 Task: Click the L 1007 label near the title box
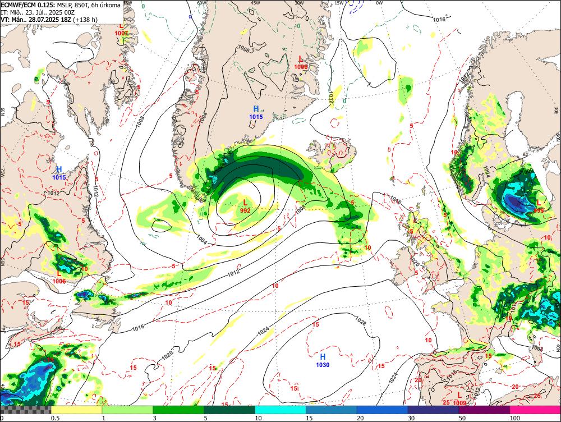[x=121, y=30]
